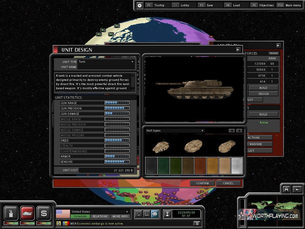Expand the United States country selector
The width and height of the screenshot is (305, 229).
pos(127,212)
